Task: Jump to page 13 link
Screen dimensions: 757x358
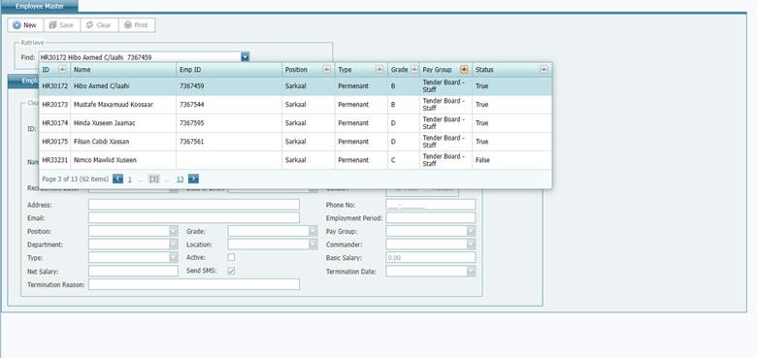Action: click(x=180, y=179)
